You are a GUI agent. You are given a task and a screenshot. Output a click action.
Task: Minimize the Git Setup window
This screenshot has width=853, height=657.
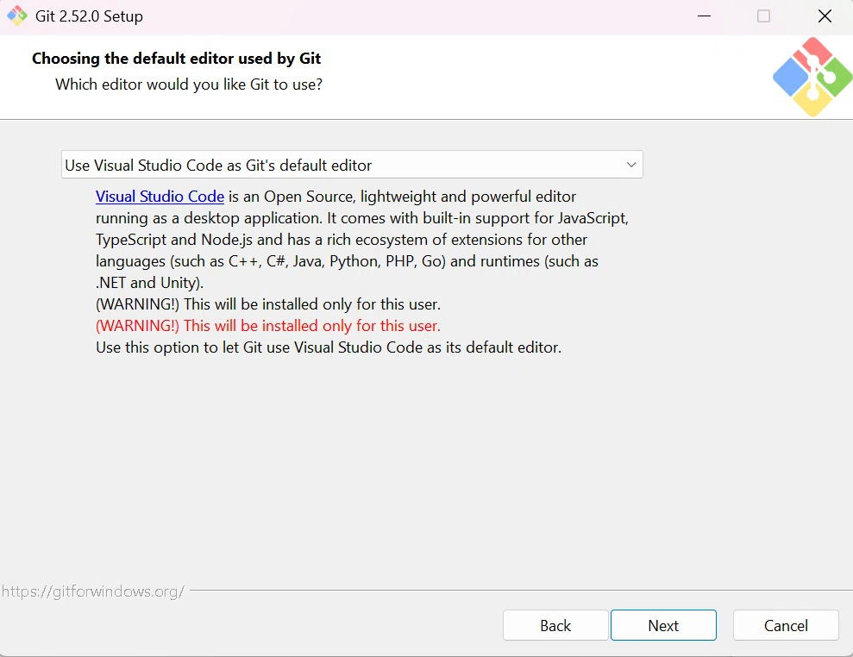click(704, 16)
